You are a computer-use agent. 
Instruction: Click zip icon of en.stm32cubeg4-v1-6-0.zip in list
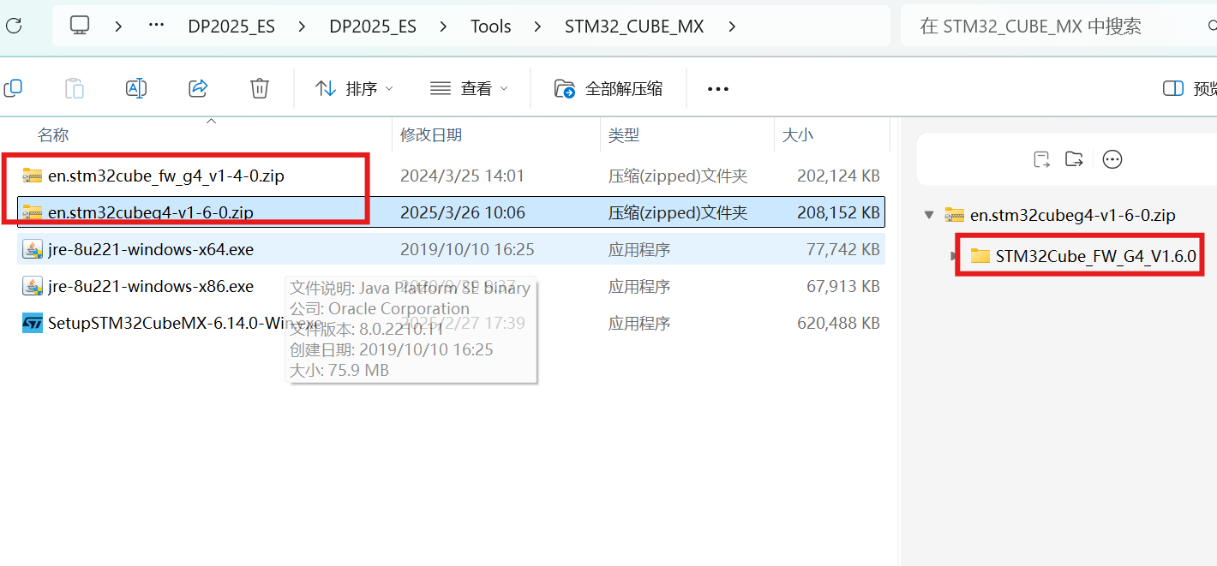coord(33,212)
